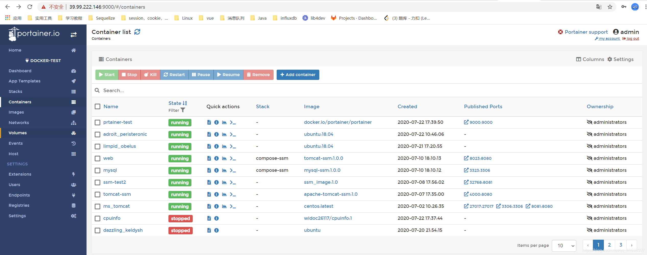
Task: Open published port 9000:9000 link
Action: click(478, 122)
